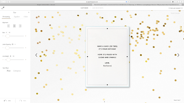Viewport: 184px width, 103px height.
Task: Open the Add Recipients step
Action: tap(98, 8)
